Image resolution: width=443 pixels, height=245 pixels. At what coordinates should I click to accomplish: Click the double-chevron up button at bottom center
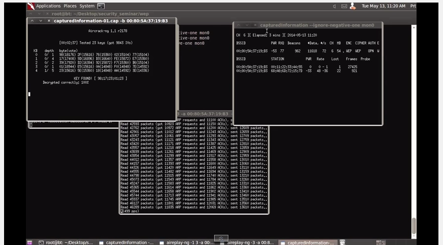click(221, 238)
